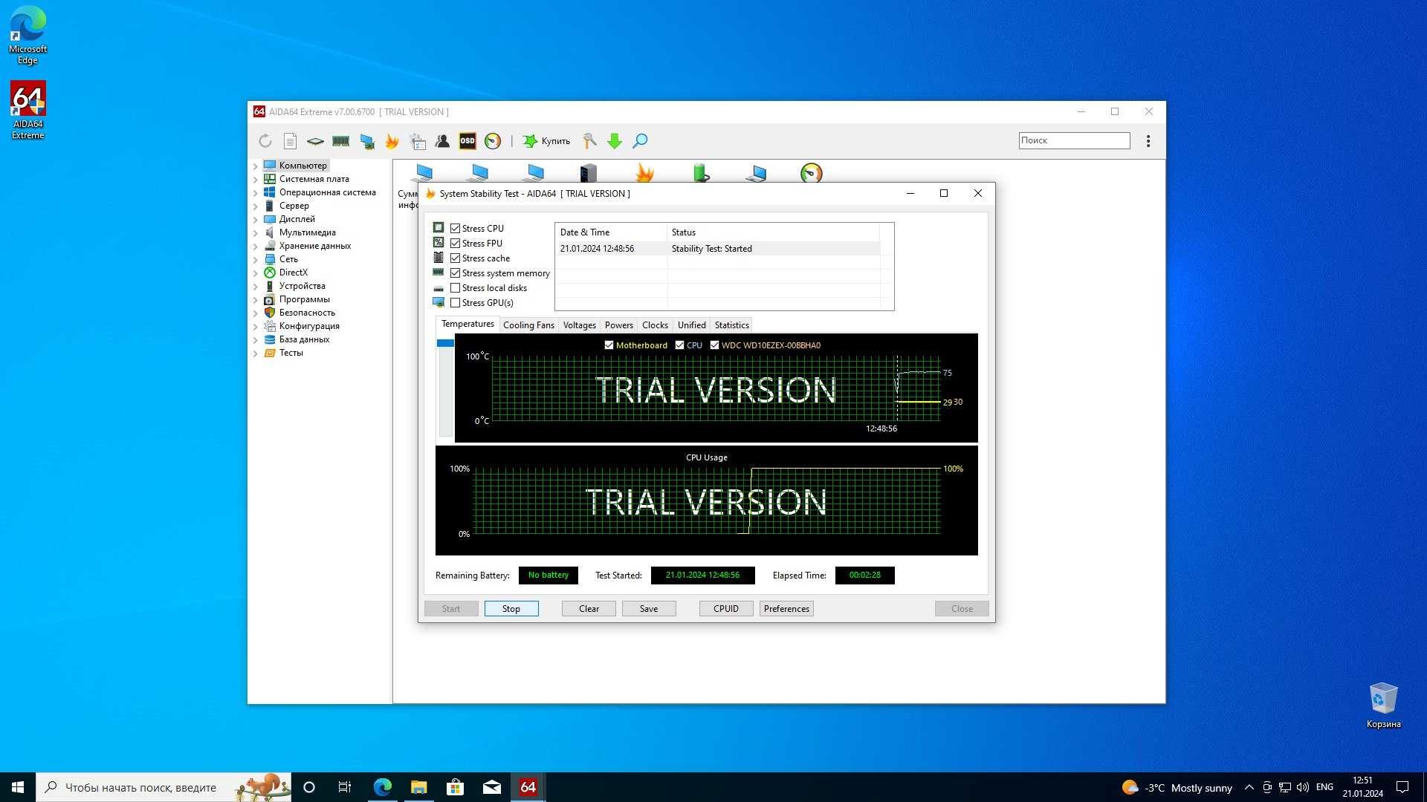This screenshot has width=1427, height=802.
Task: Open File Explorer from the taskbar
Action: [418, 787]
